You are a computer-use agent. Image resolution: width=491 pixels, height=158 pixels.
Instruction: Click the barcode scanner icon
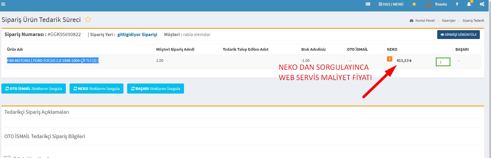point(368,4)
